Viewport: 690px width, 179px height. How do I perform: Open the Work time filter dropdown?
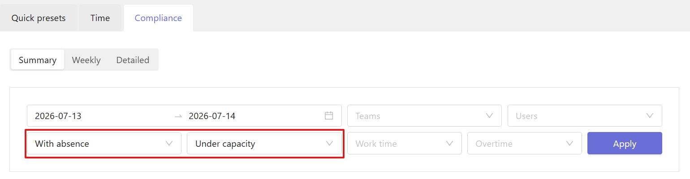[405, 144]
